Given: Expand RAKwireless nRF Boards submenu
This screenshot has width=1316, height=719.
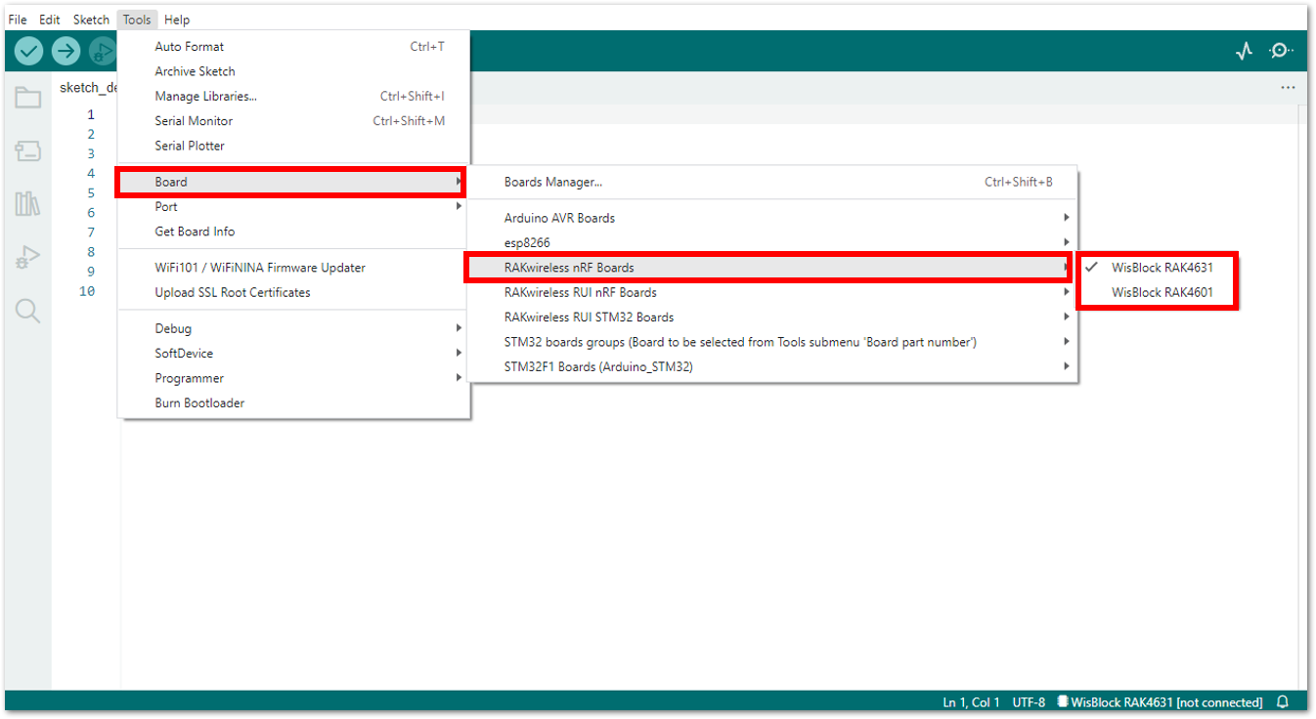Looking at the screenshot, I should coord(771,268).
